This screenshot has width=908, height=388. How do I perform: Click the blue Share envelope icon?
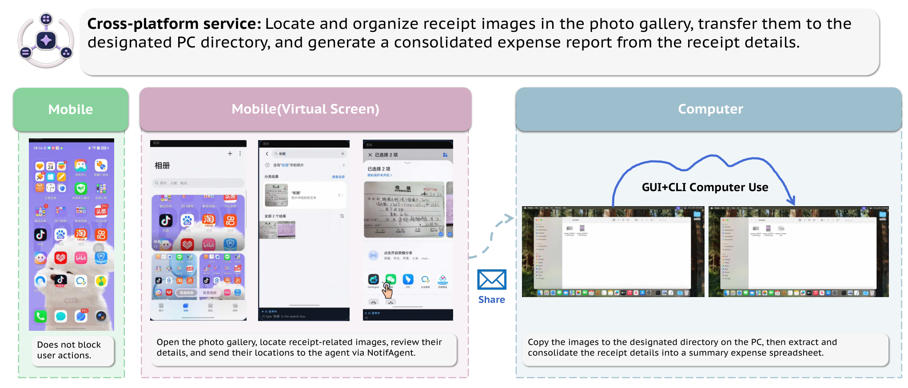pyautogui.click(x=491, y=280)
